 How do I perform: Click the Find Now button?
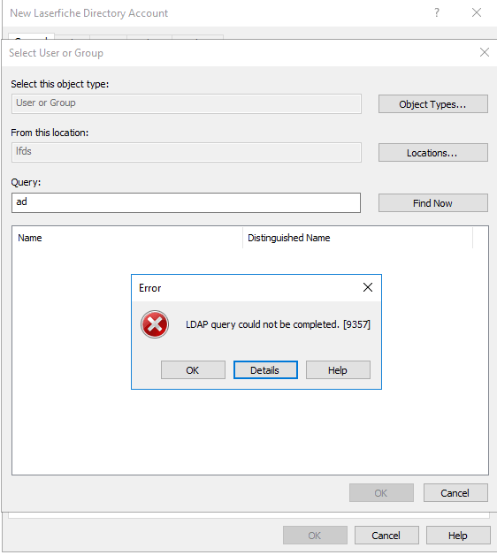432,202
